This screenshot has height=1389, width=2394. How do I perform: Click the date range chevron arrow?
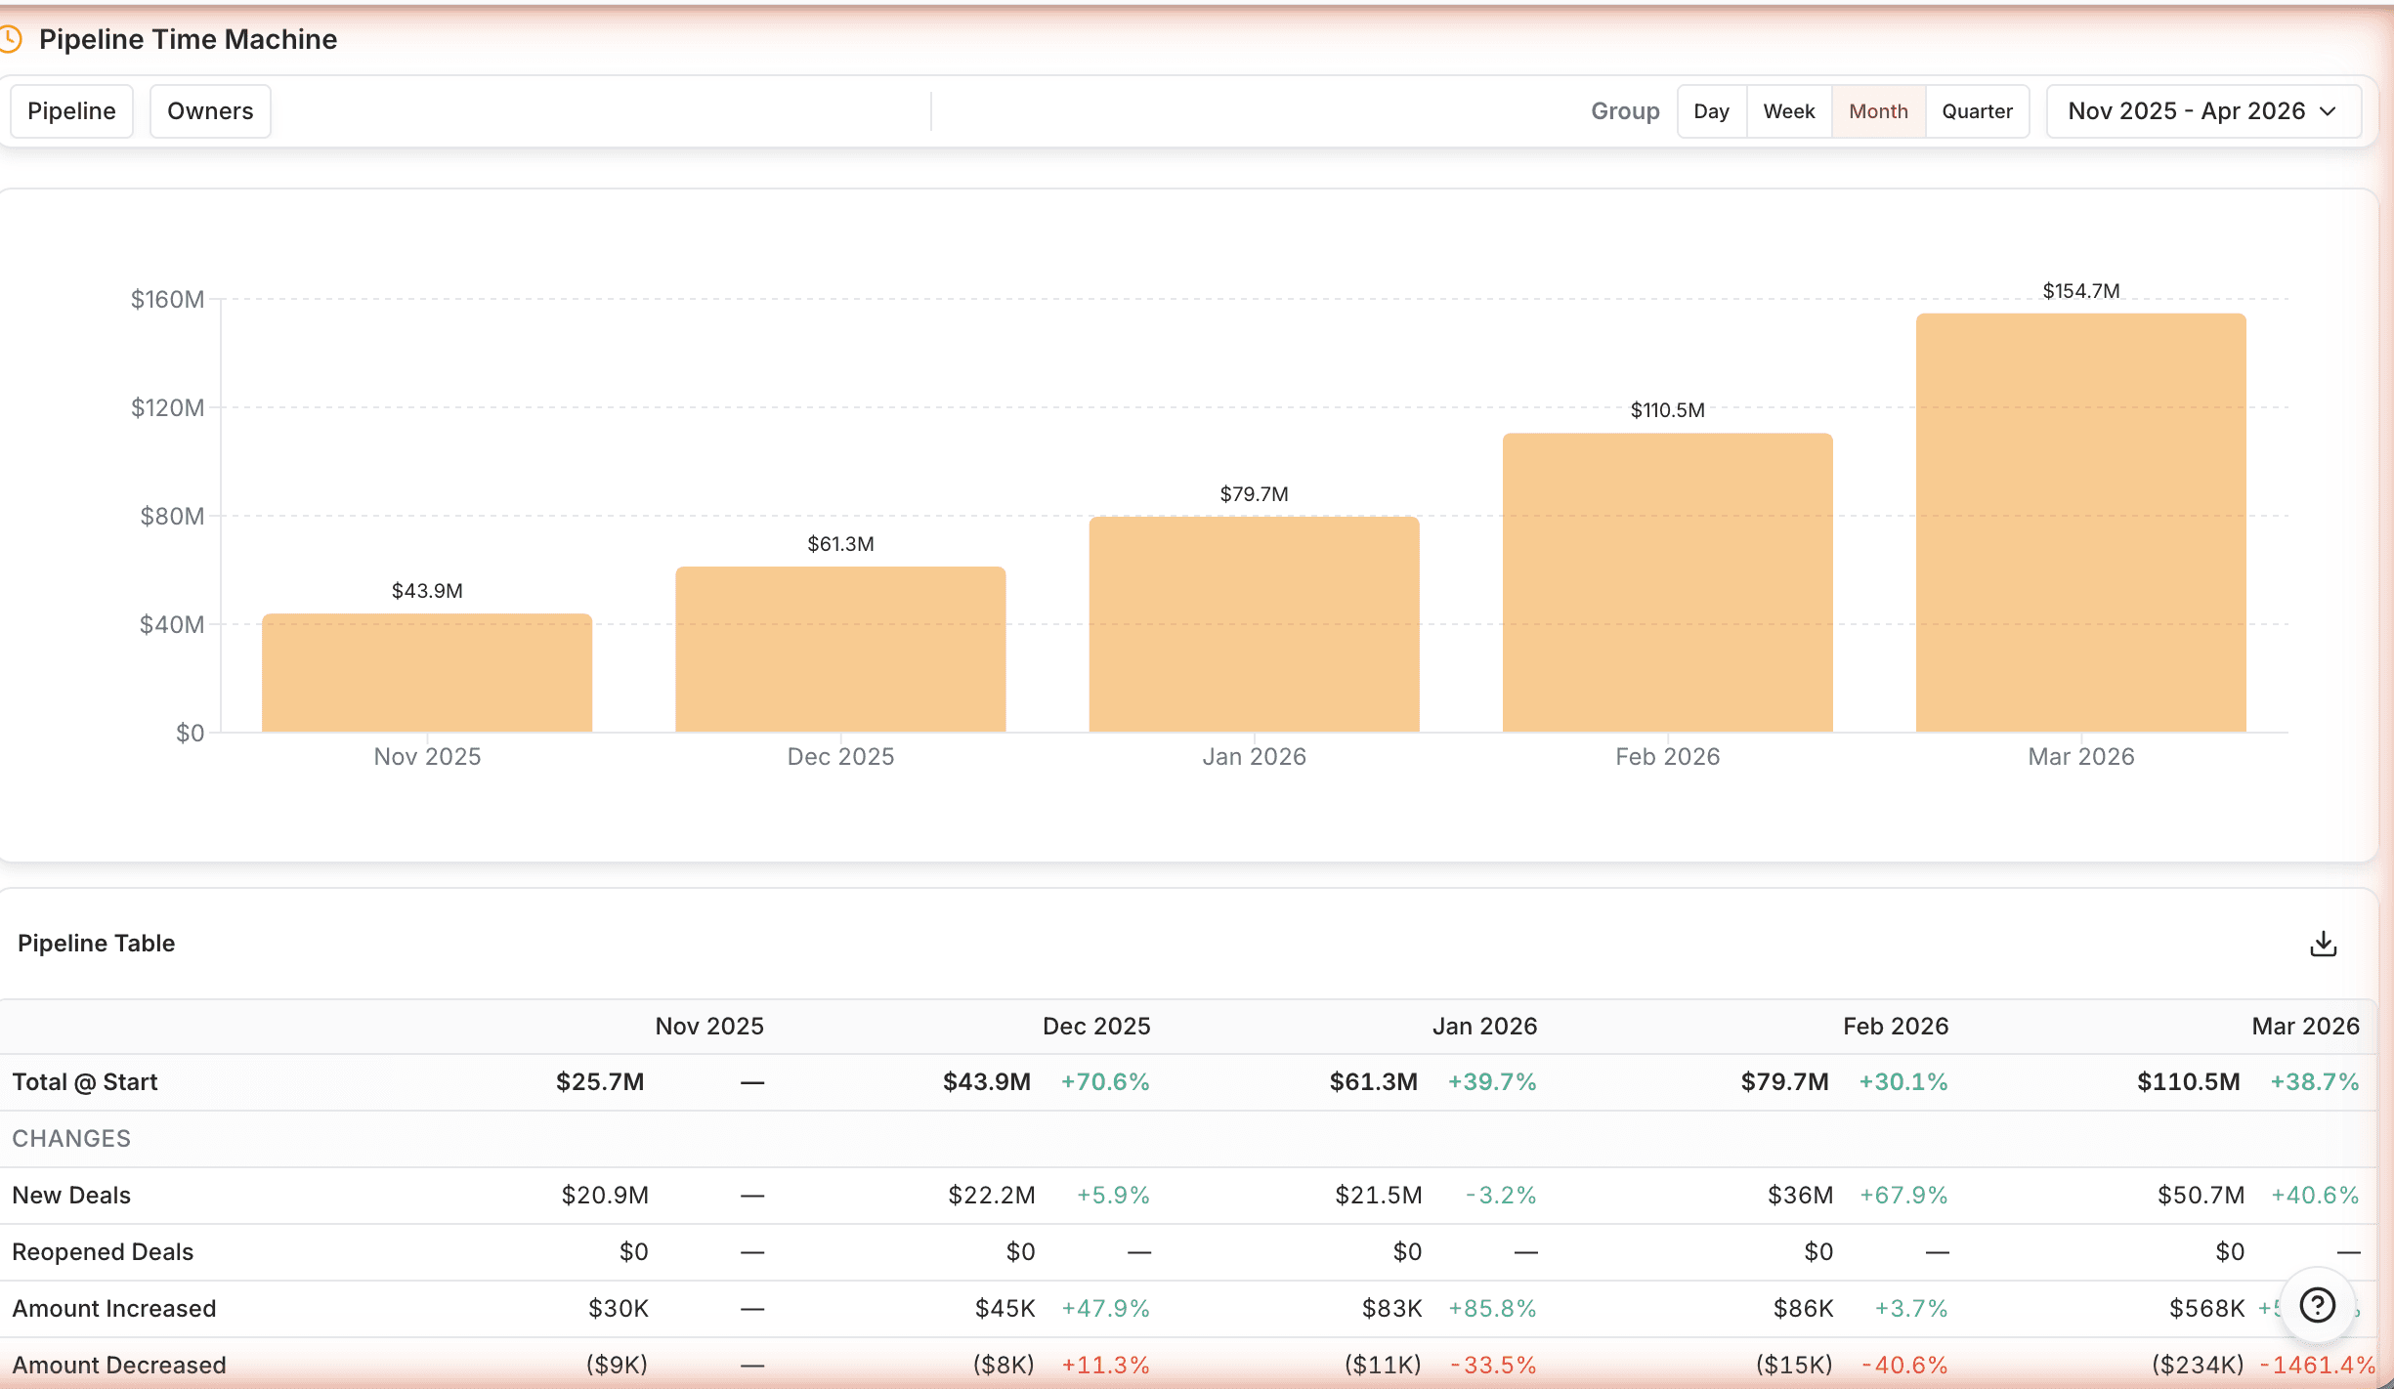[x=2328, y=111]
